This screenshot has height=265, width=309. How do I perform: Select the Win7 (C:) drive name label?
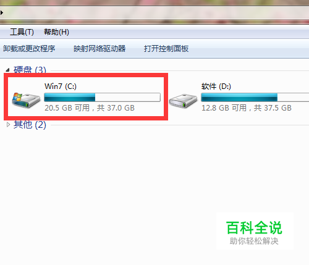tap(61, 86)
